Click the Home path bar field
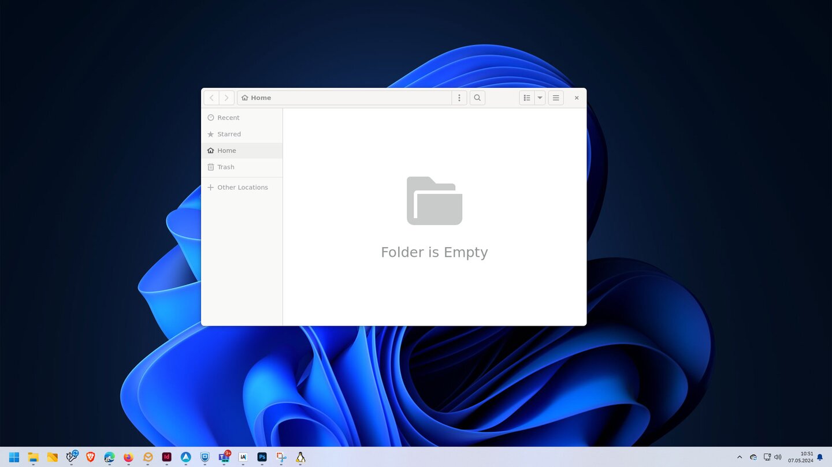 [344, 98]
